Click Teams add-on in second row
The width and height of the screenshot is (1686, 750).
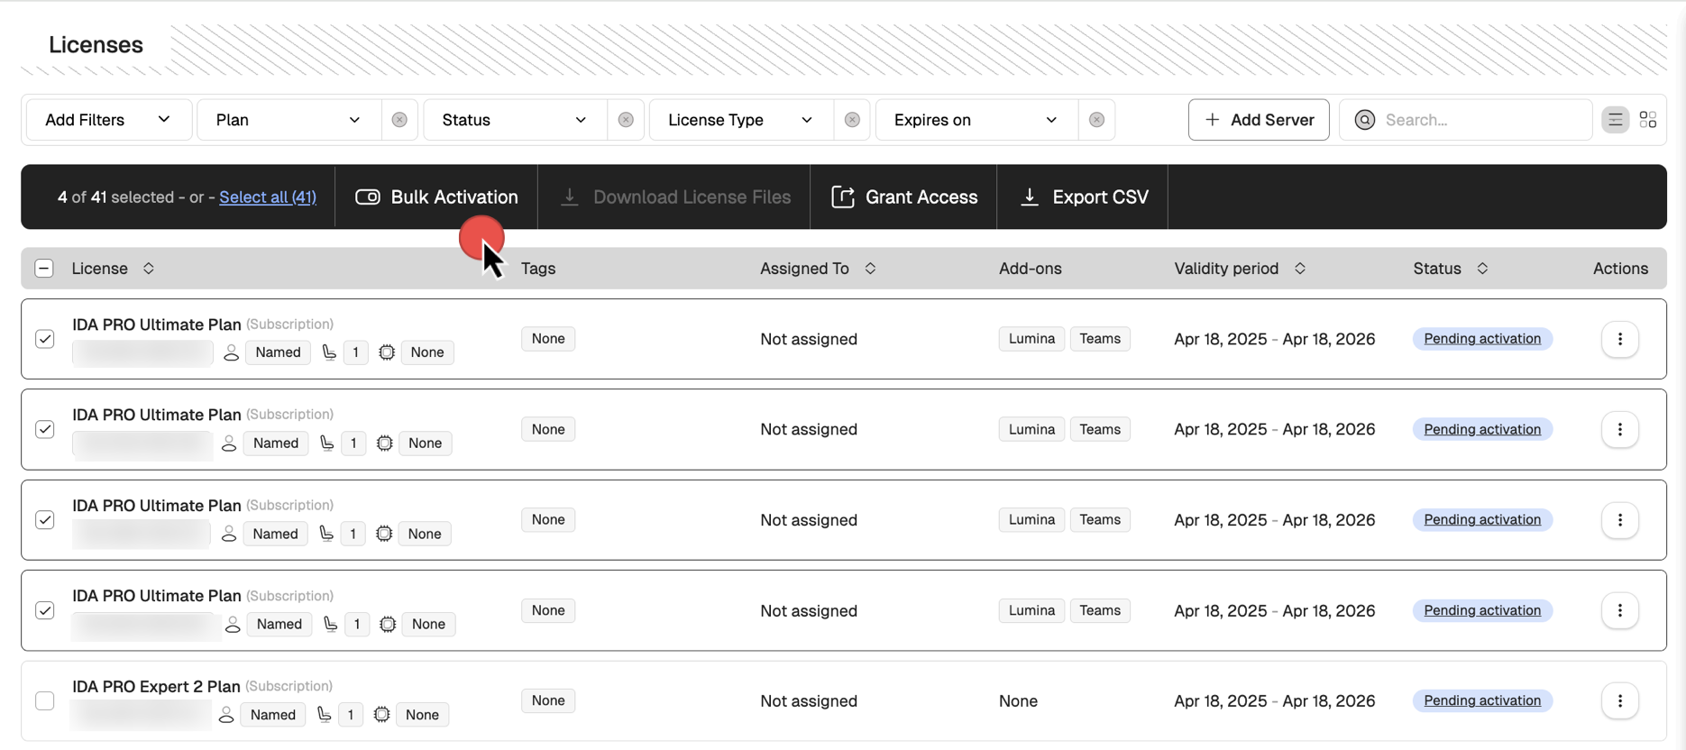click(1100, 430)
